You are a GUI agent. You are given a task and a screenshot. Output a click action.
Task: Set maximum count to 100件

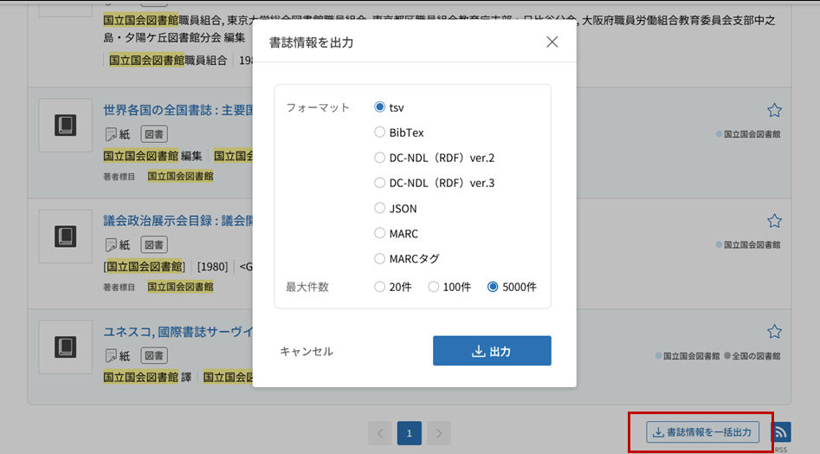point(434,287)
